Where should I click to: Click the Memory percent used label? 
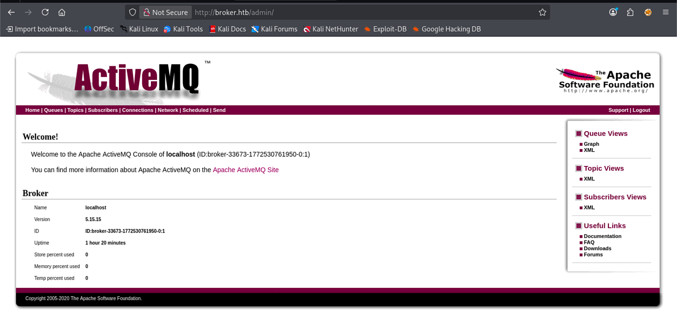click(x=57, y=267)
